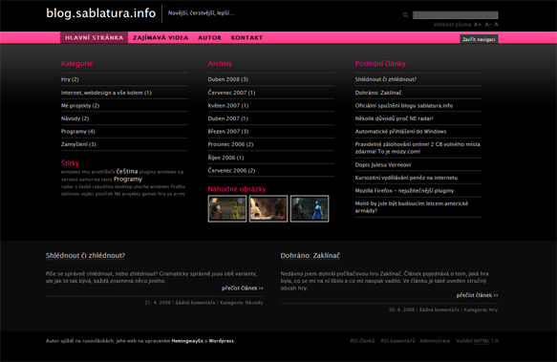Open the middle cave scene thumbnail
557x362 pixels.
[268, 208]
